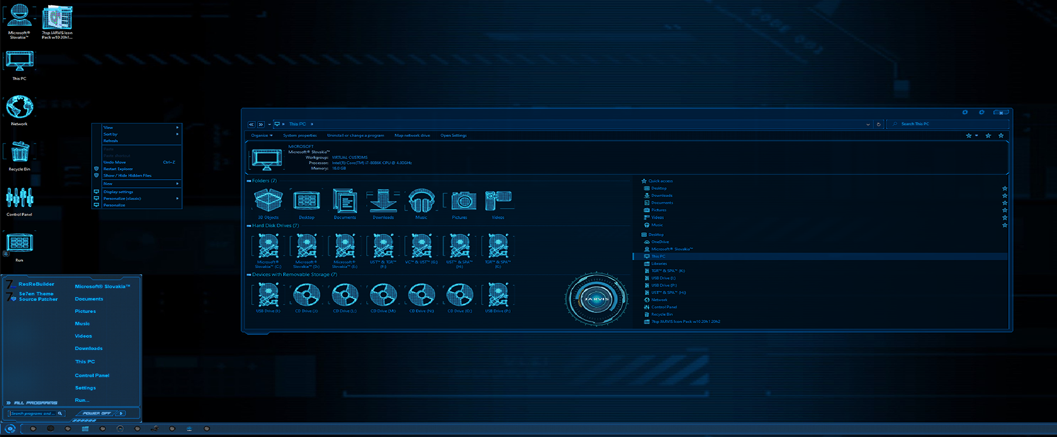Refresh the Explorer address bar
Image resolution: width=1057 pixels, height=437 pixels.
pos(879,124)
